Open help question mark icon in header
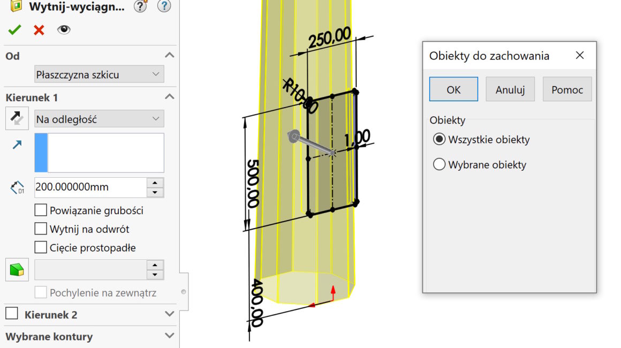Image resolution: width=621 pixels, height=348 pixels. [x=164, y=6]
